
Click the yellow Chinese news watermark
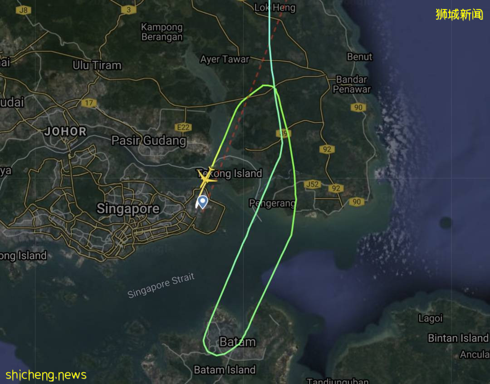pyautogui.click(x=459, y=15)
